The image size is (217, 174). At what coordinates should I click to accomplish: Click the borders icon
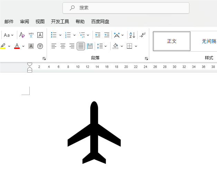click(129, 46)
